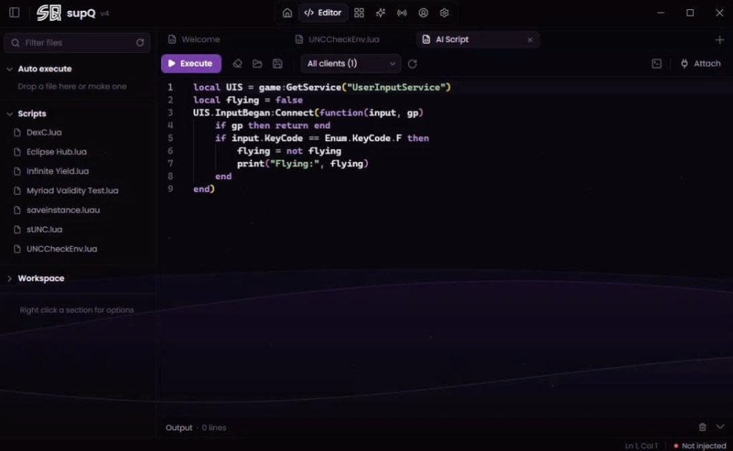733x451 pixels.
Task: Open Myriad Validity Test.lua script
Action: 72,190
